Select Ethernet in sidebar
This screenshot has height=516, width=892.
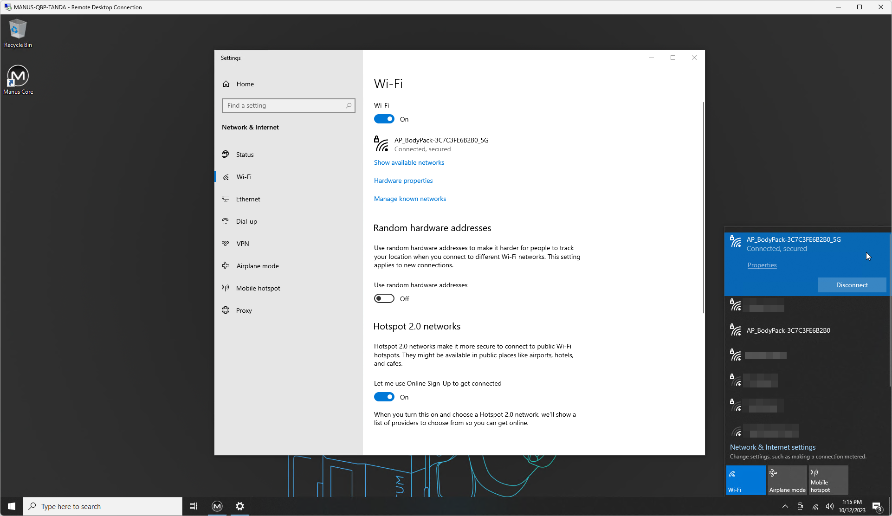coord(248,199)
